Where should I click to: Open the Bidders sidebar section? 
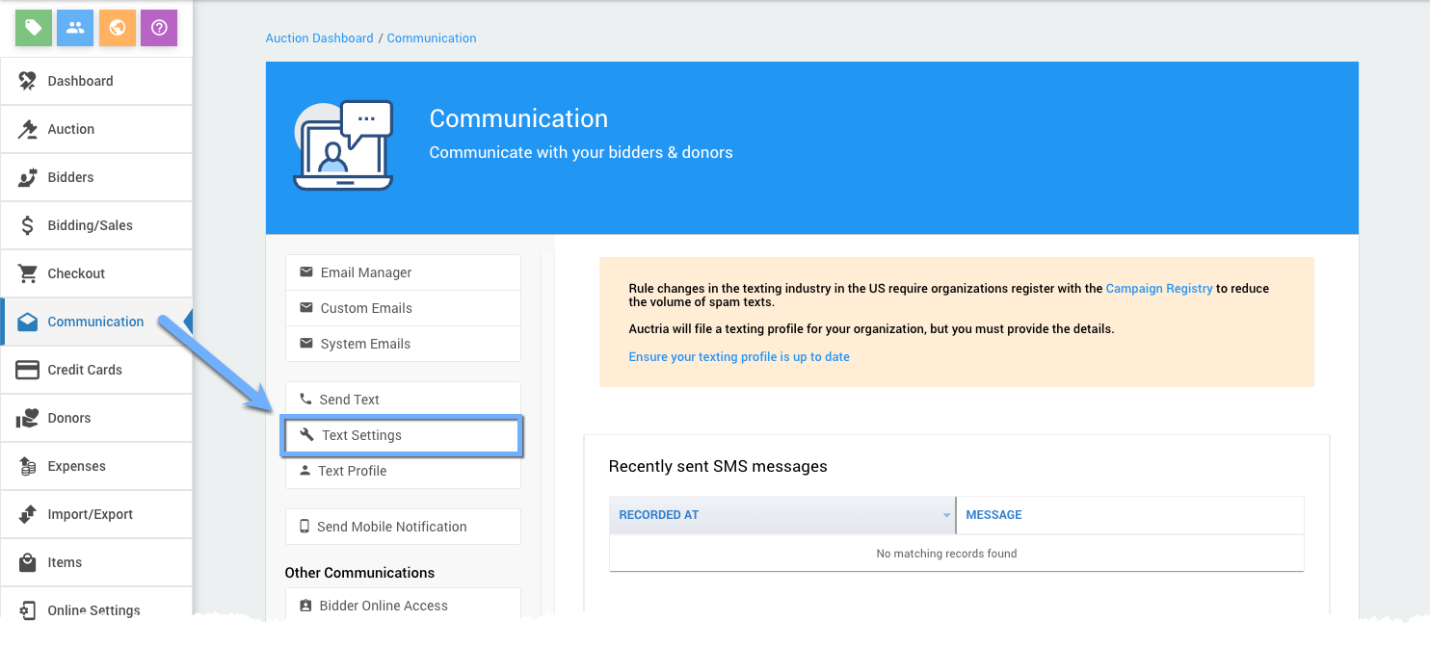coord(70,177)
